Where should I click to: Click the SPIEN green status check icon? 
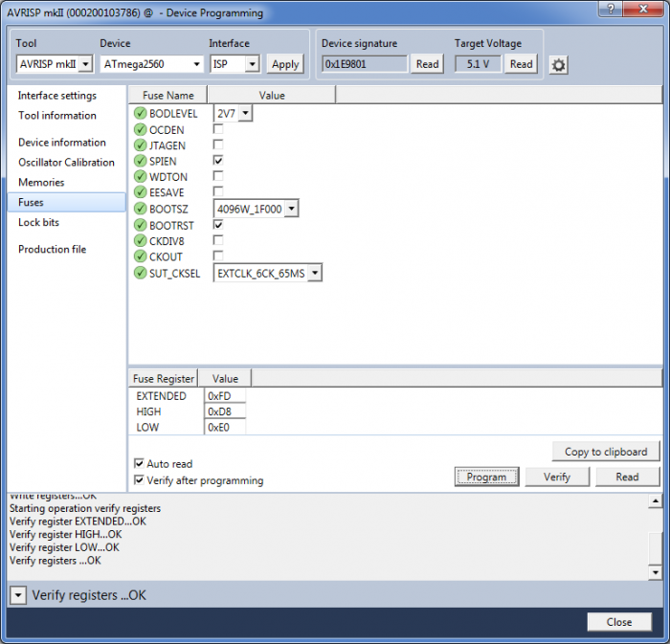[140, 161]
